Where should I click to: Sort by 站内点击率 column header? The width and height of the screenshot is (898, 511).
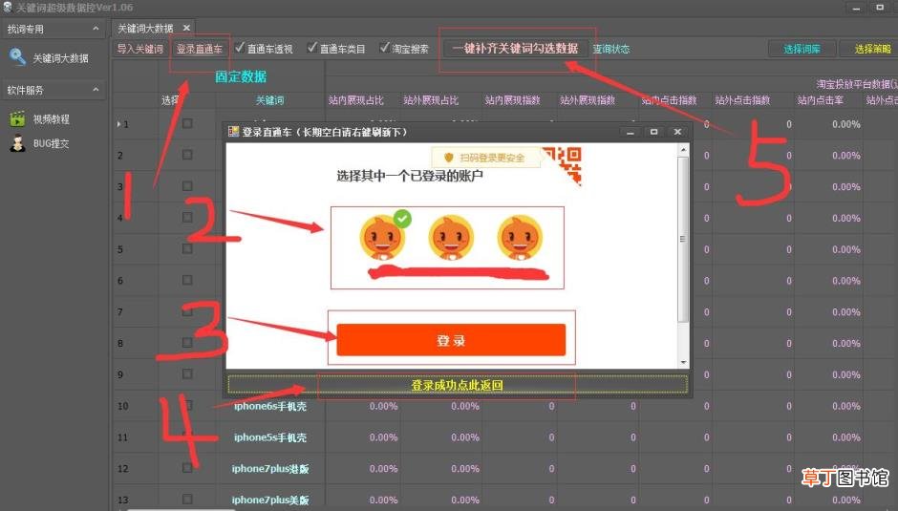click(820, 100)
